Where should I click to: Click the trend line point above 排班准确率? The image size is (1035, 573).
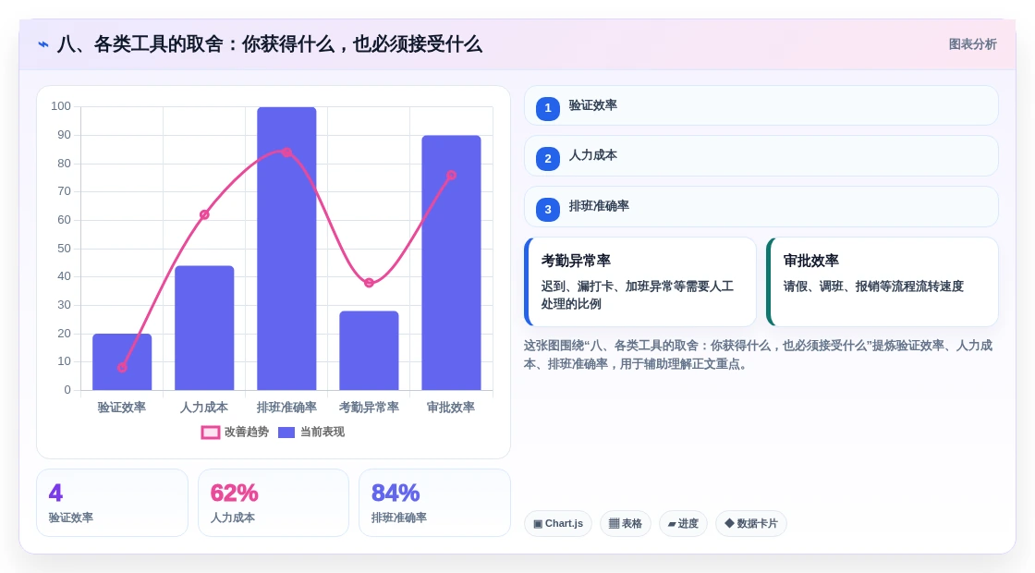[286, 152]
